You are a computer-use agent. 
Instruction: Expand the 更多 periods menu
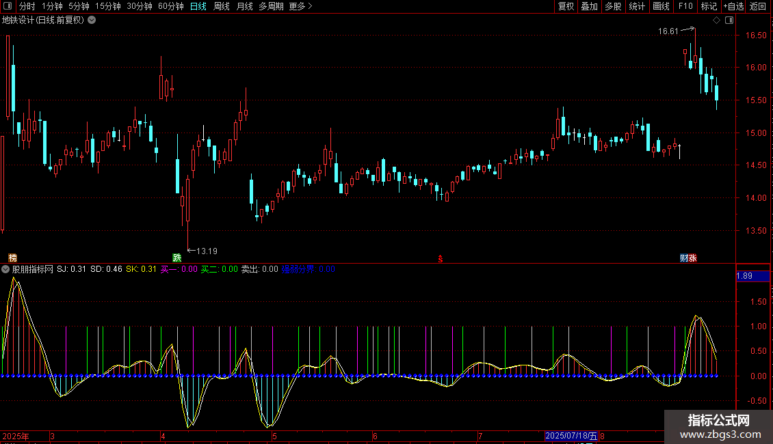[300, 6]
